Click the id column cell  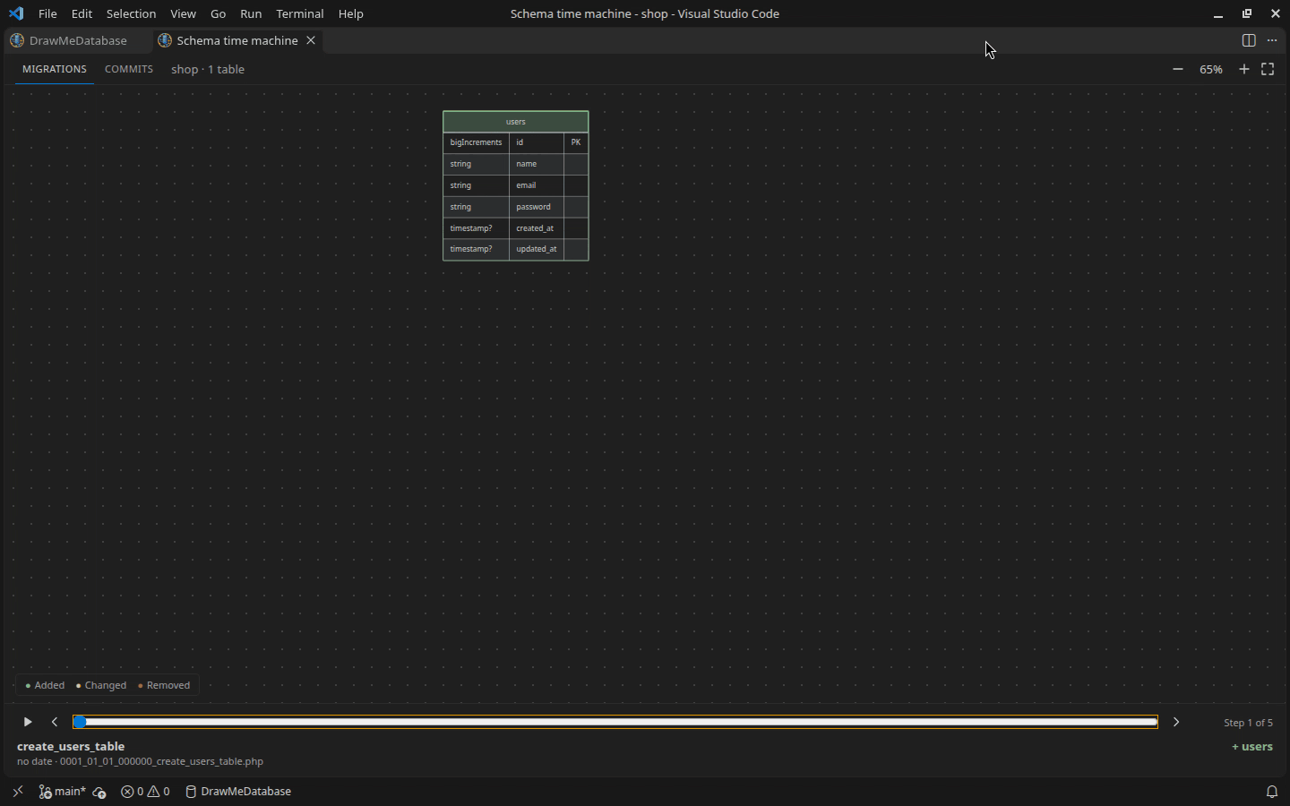[537, 142]
